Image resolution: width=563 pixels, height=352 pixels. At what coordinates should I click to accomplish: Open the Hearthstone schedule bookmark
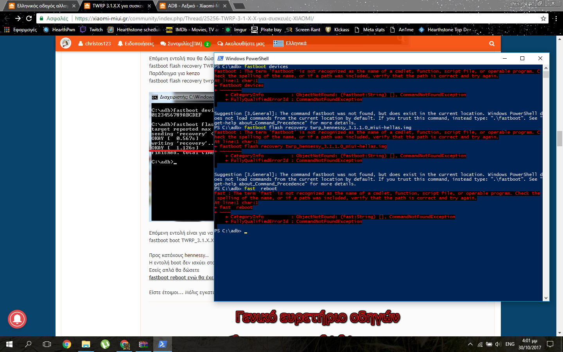(x=134, y=30)
